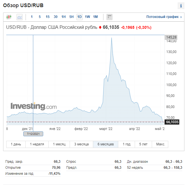Click the (-0,30%) percent change value
Viewport: 187px width, 185px height.
point(144,27)
